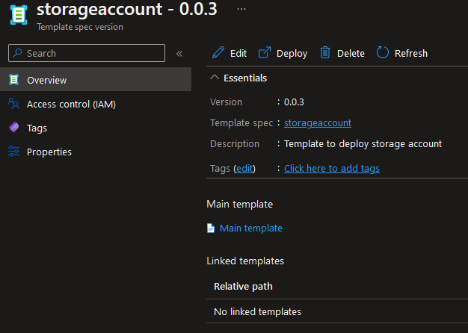Click the Deploy toolbar button
Image resolution: width=468 pixels, height=333 pixels.
coord(283,53)
